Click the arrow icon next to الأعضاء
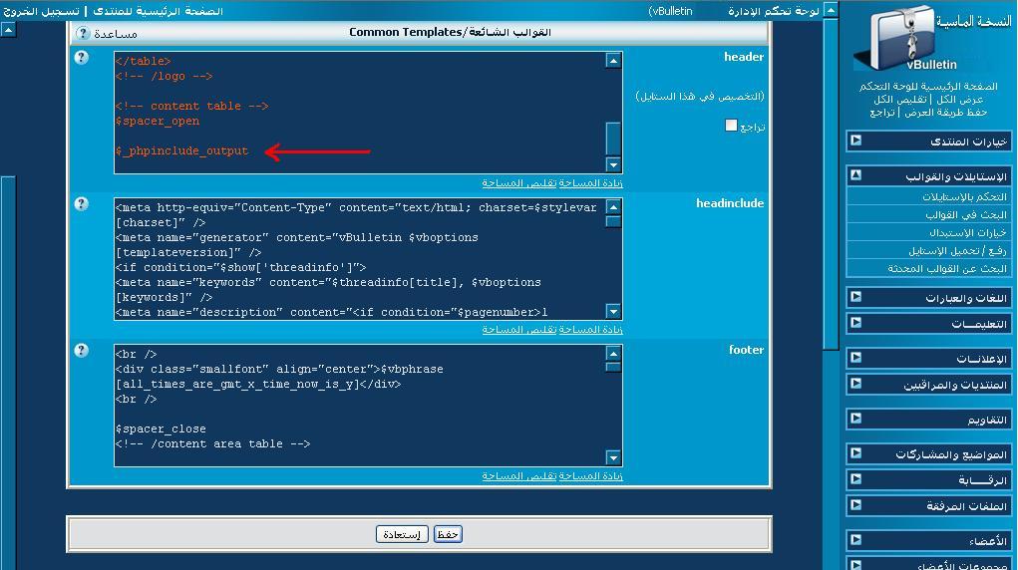Image resolution: width=1018 pixels, height=570 pixels. pos(855,540)
